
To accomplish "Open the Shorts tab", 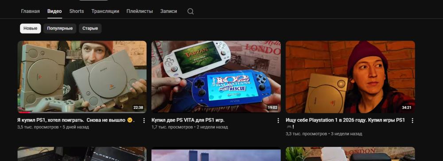I will (77, 11).
